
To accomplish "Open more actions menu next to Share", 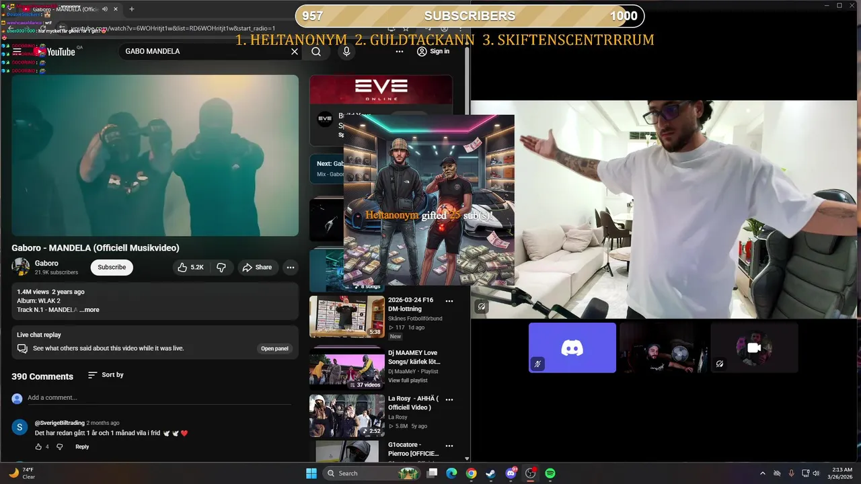I will click(x=291, y=267).
